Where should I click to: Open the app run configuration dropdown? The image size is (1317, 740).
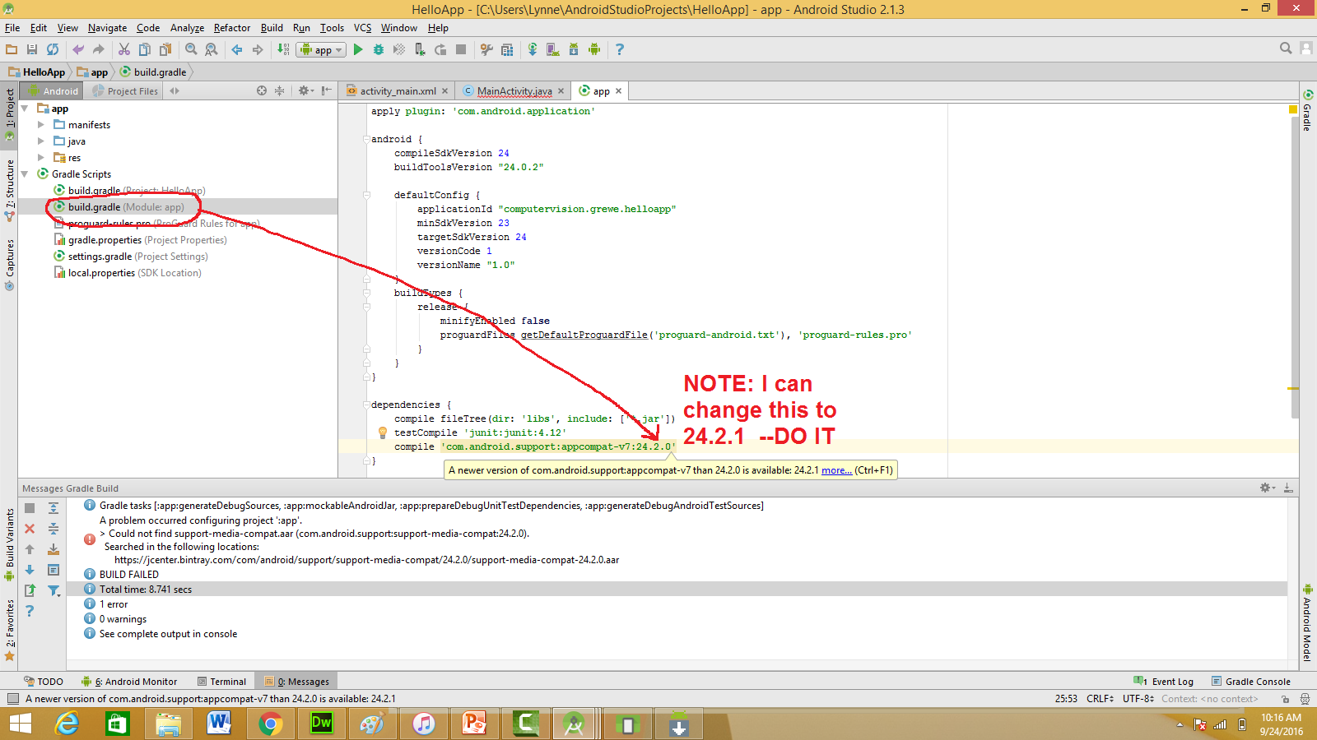pos(323,50)
